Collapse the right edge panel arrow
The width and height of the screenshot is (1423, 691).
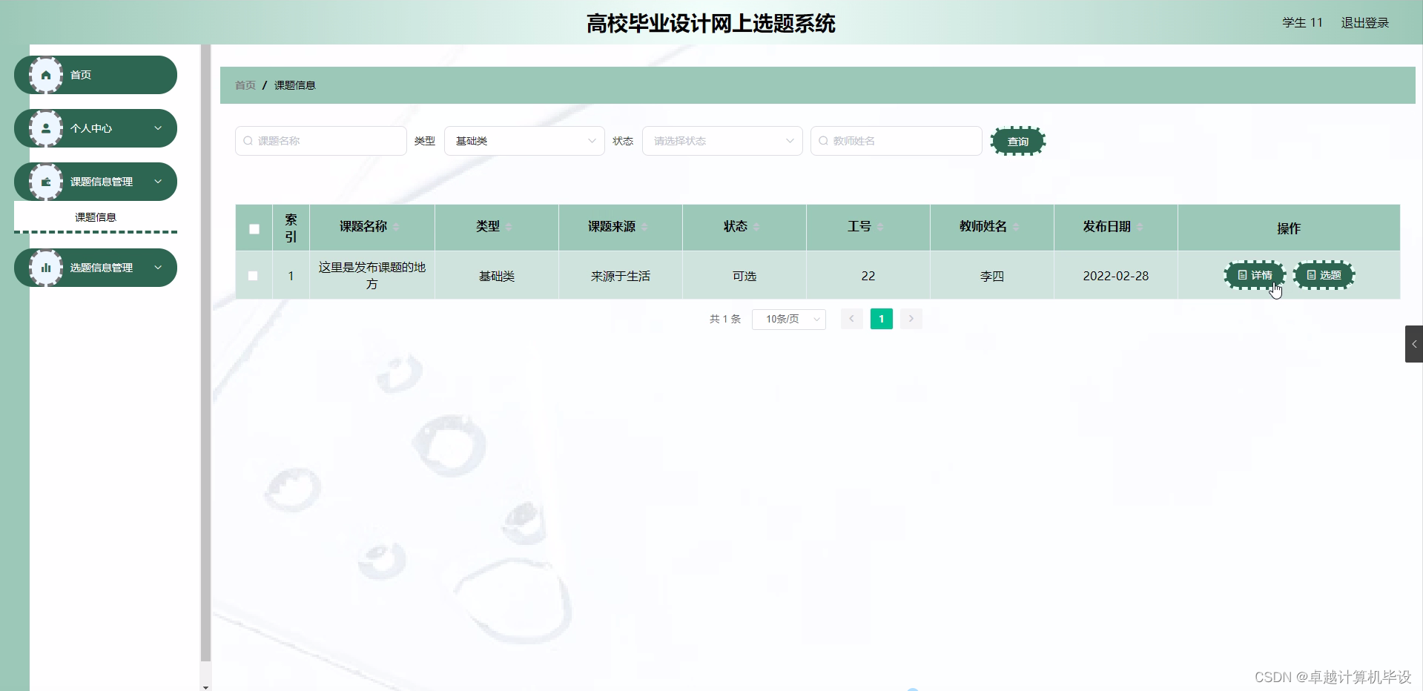(x=1415, y=343)
